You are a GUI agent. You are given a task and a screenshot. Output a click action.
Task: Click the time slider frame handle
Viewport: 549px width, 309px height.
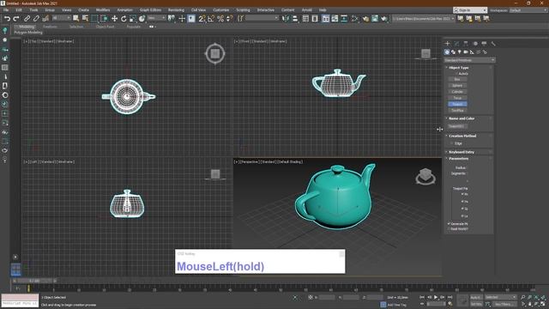tap(34, 281)
